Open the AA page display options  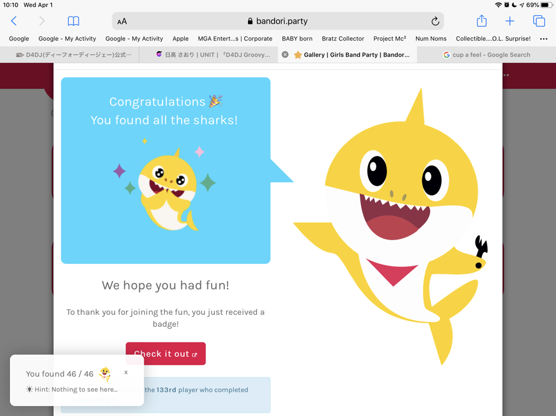pos(121,21)
